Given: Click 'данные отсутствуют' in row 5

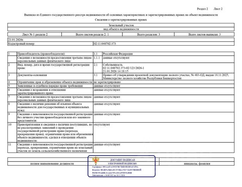Looking at the screenshot, I should (107, 86).
